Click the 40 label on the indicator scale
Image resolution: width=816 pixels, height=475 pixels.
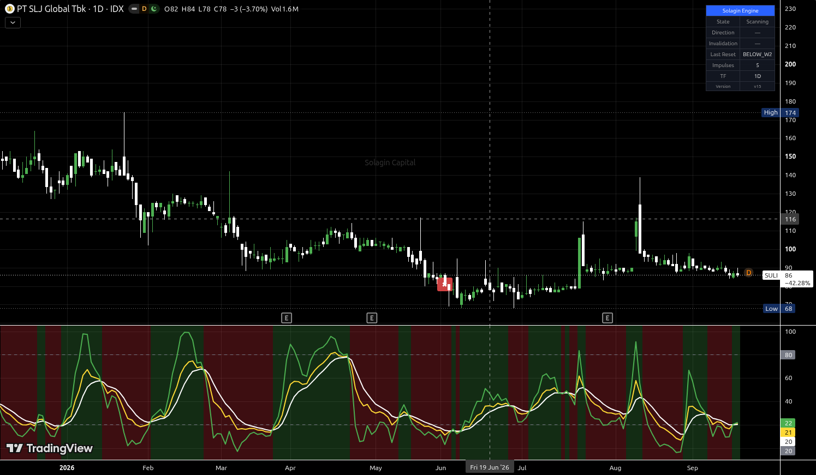[788, 401]
